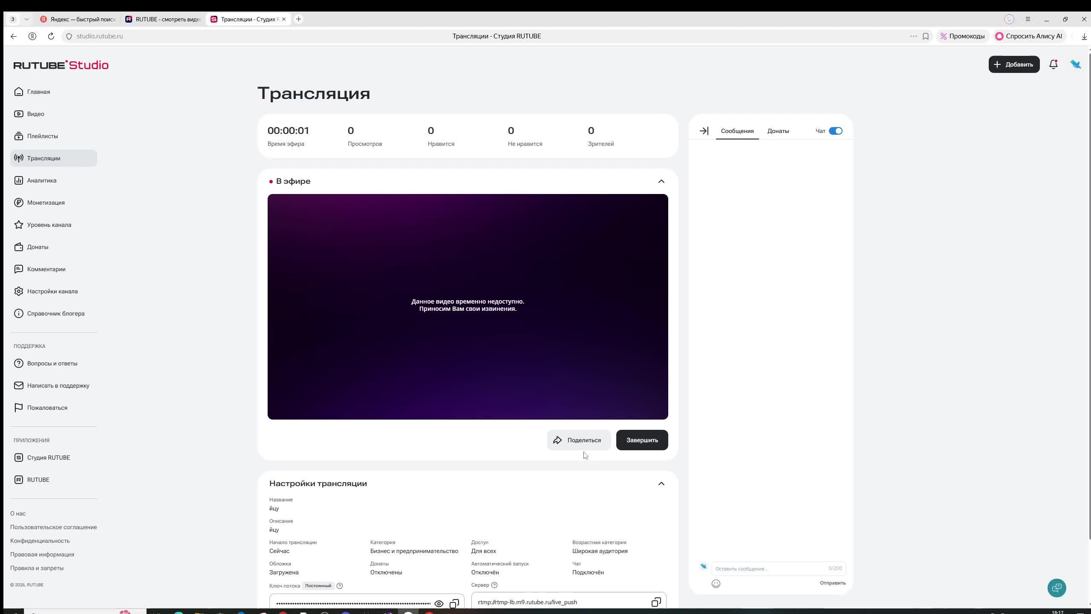The height and width of the screenshot is (614, 1091).
Task: Switch to the Донаты chat tab
Action: pos(778,131)
